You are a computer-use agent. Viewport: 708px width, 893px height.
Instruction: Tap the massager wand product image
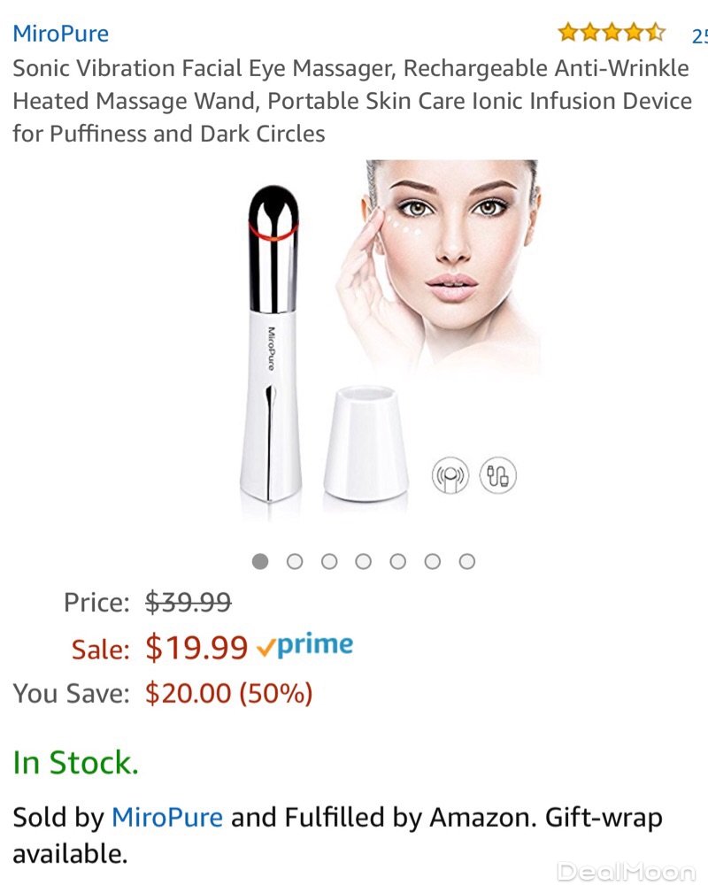click(273, 344)
